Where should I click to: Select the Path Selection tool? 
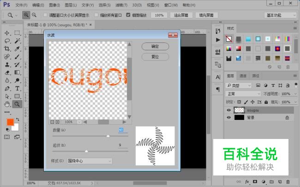7,96
